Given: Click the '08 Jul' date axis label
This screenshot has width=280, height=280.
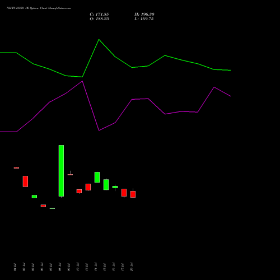Looking at the screenshot, I should [x=60, y=267].
